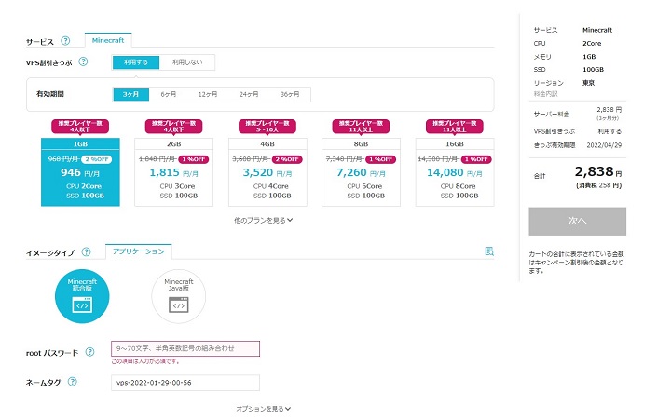Viewport: 671px width, 420px height.
Task: Click the 料金内訳 label in summary
Action: pyautogui.click(x=545, y=94)
